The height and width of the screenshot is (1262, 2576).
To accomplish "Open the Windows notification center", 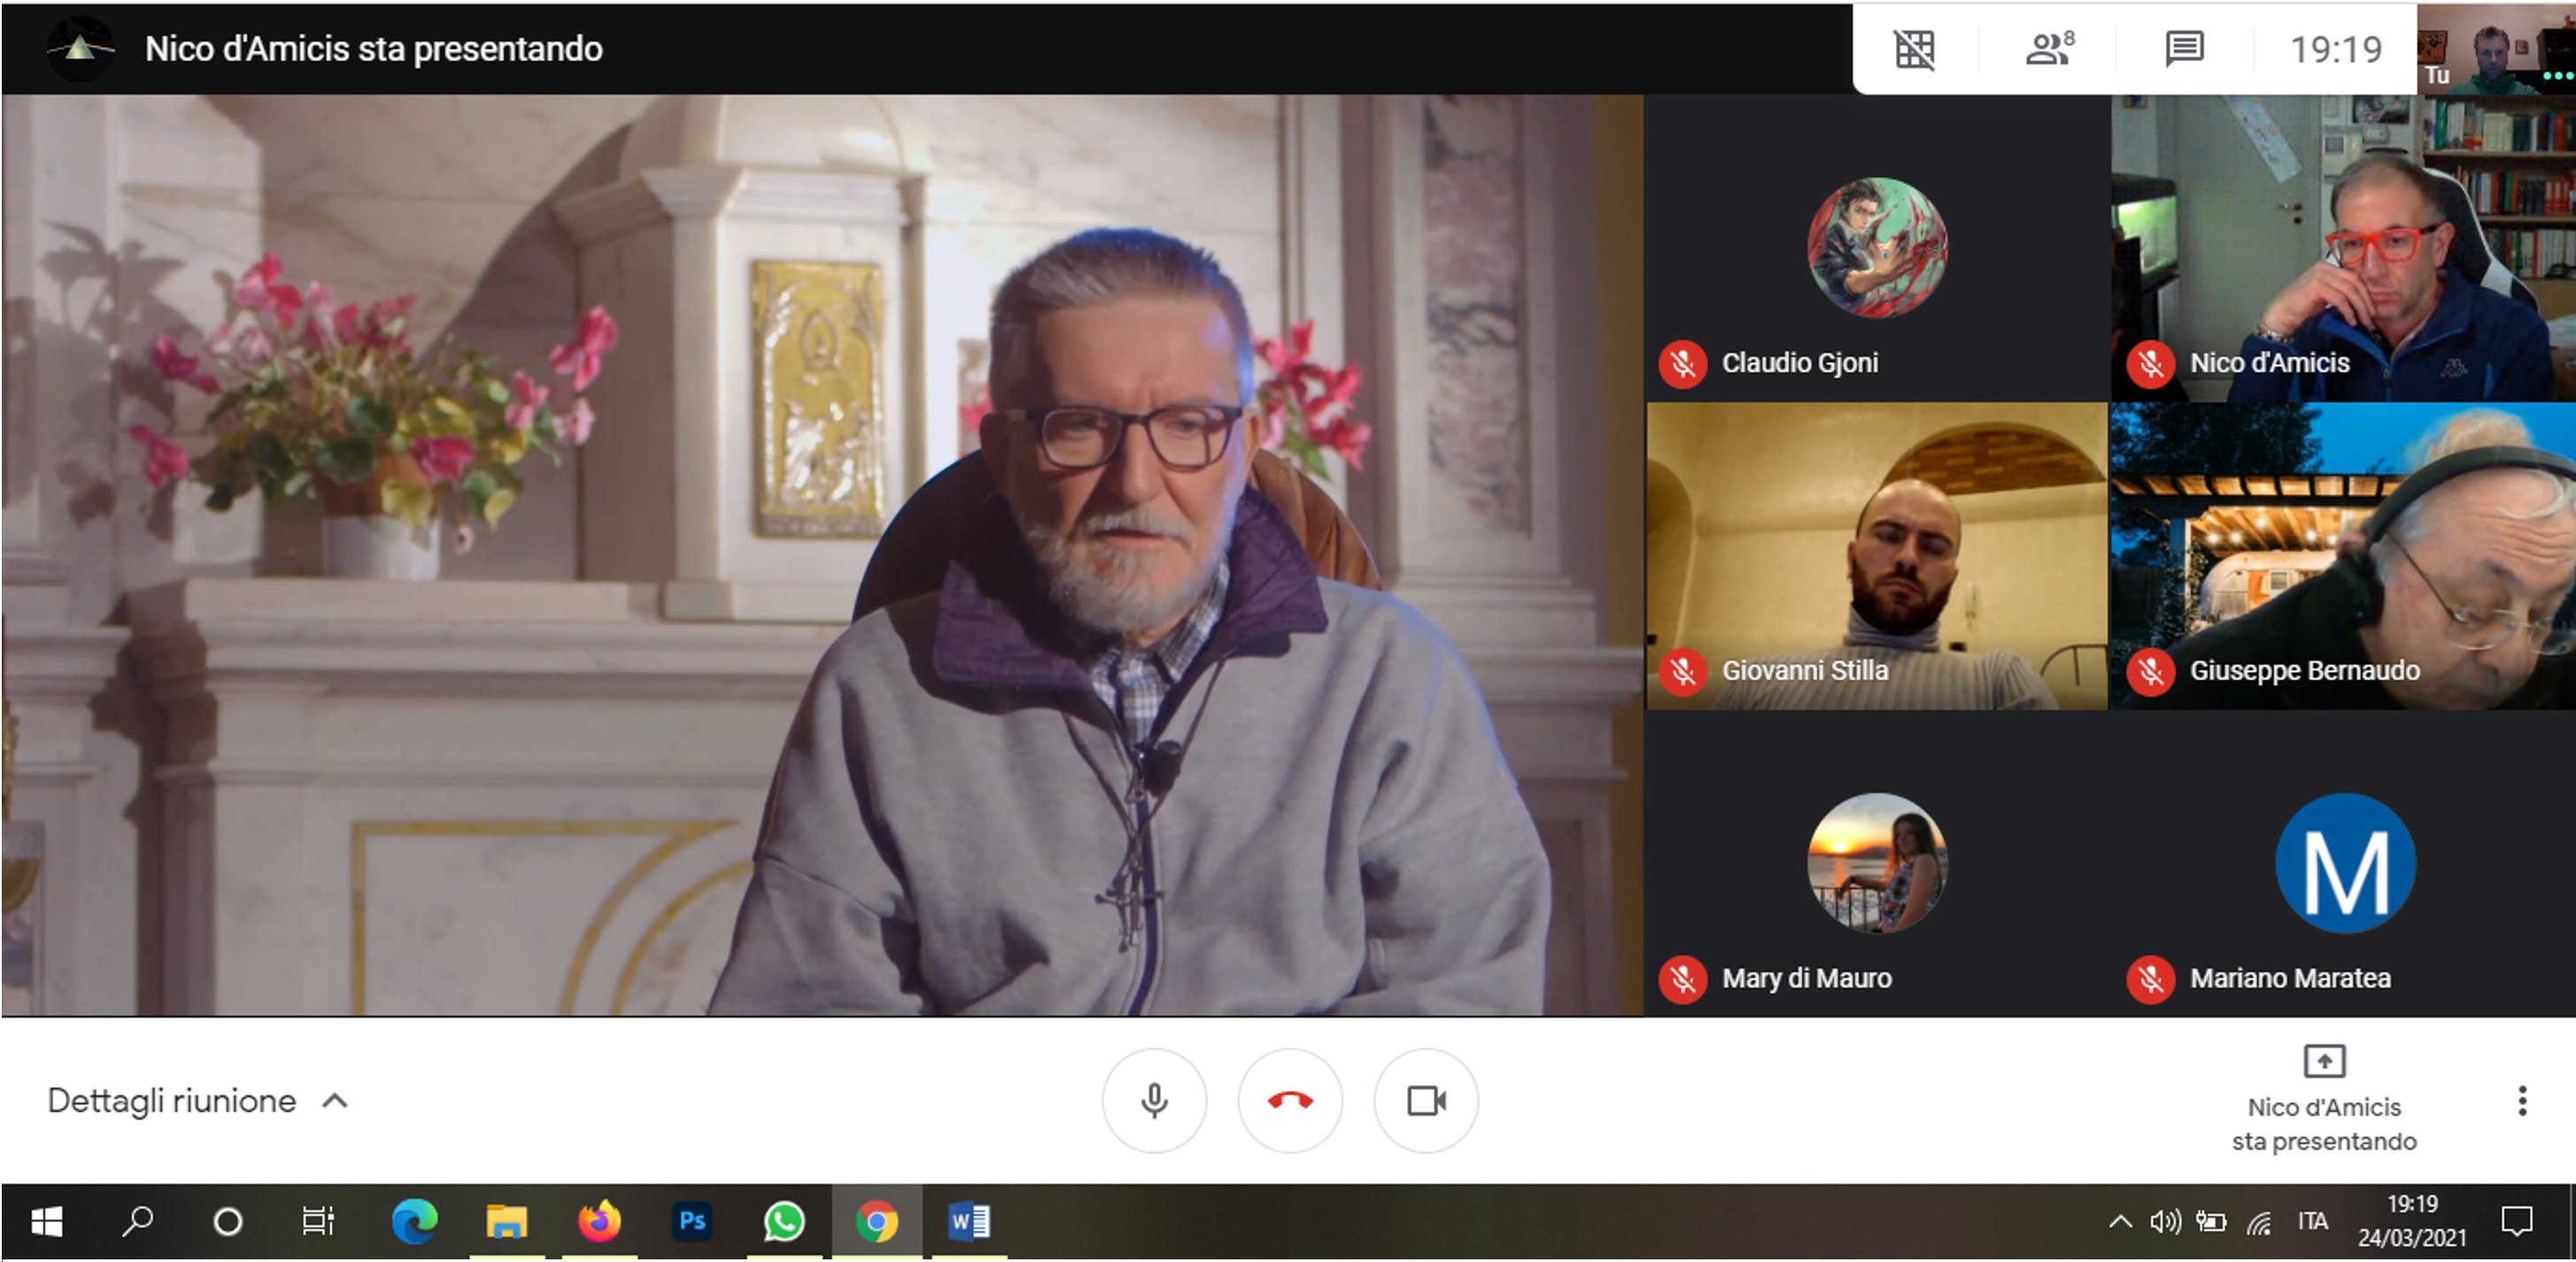I will point(2516,1221).
